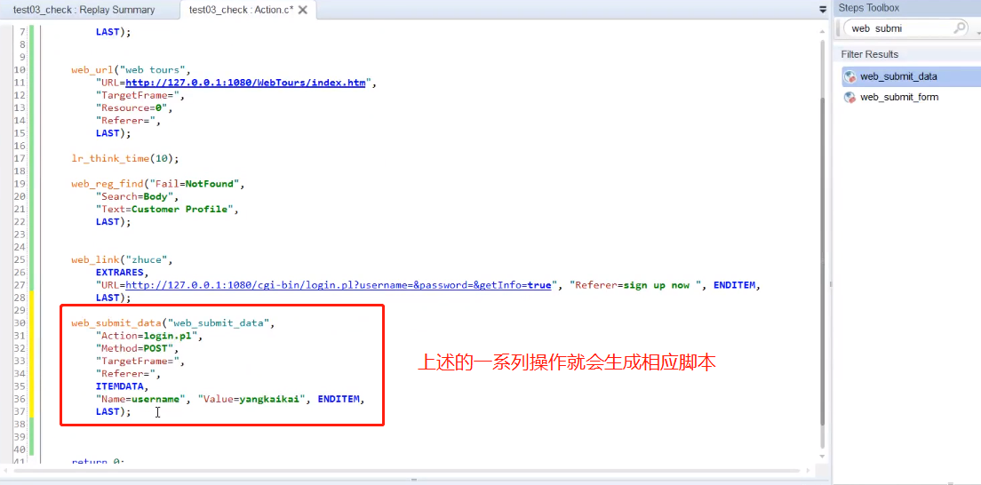Click the magnifier icon in Steps Toolbox search
The height and width of the screenshot is (485, 981).
(959, 28)
